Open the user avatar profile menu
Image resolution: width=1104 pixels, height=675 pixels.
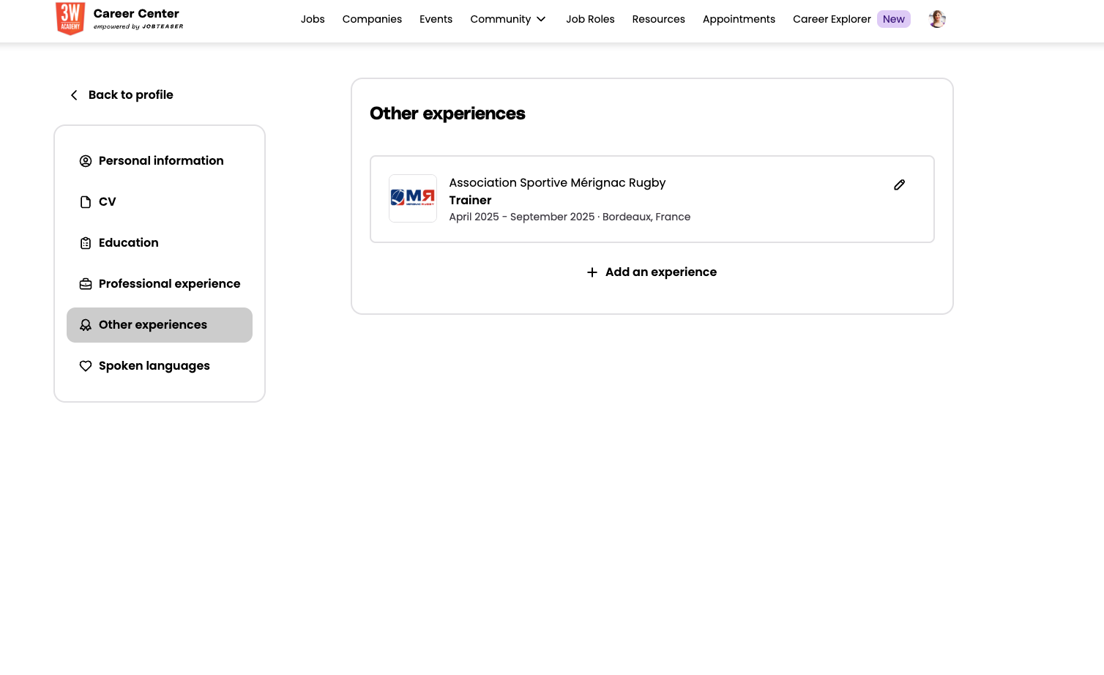coord(937,19)
